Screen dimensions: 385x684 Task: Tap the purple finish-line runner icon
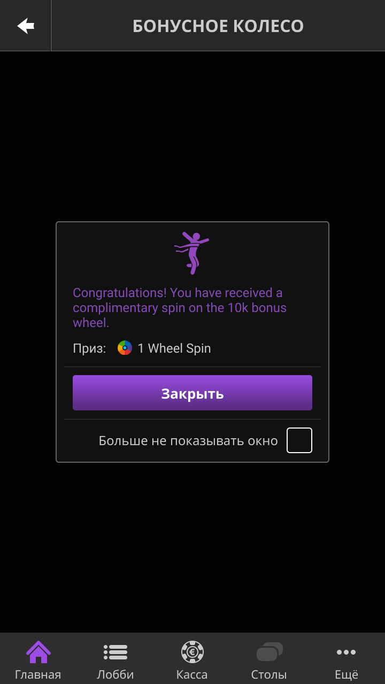[x=192, y=253]
